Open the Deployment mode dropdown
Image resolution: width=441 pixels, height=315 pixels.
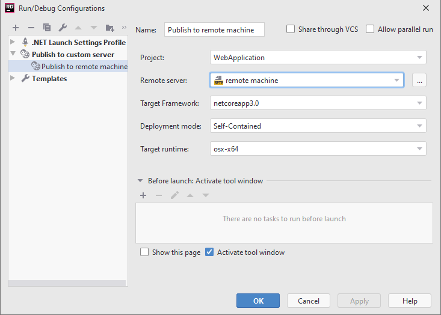(318, 126)
